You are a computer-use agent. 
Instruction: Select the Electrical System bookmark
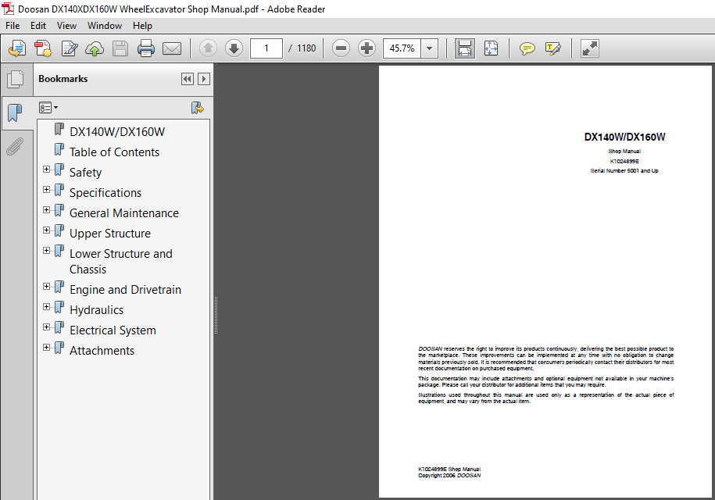pos(113,330)
